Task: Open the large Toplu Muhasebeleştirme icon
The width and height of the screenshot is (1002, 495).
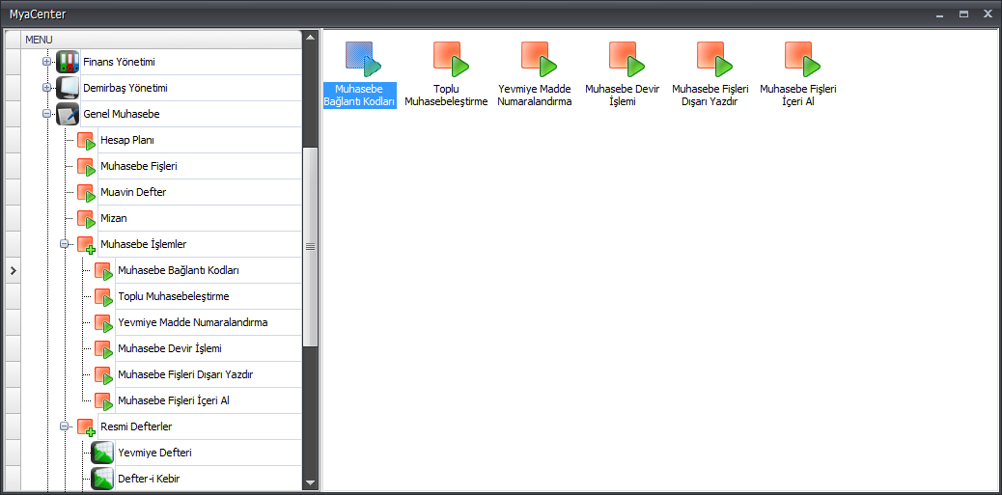Action: click(x=451, y=59)
